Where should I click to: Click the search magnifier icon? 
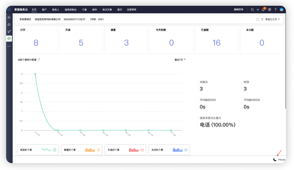pyautogui.click(x=252, y=9)
